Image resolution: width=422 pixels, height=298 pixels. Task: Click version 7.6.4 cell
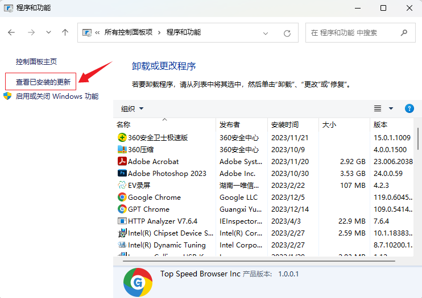381,221
